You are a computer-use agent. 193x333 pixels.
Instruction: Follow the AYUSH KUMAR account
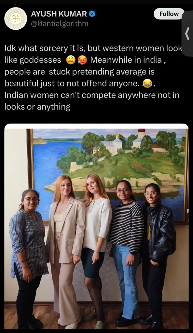(x=169, y=14)
